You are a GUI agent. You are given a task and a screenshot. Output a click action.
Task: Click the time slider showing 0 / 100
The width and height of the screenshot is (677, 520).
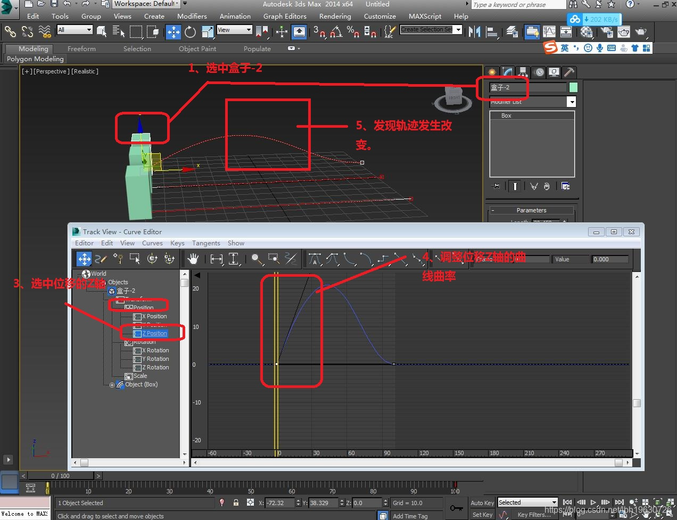pos(60,476)
